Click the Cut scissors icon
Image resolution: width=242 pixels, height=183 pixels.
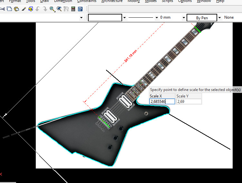pyautogui.click(x=3, y=9)
